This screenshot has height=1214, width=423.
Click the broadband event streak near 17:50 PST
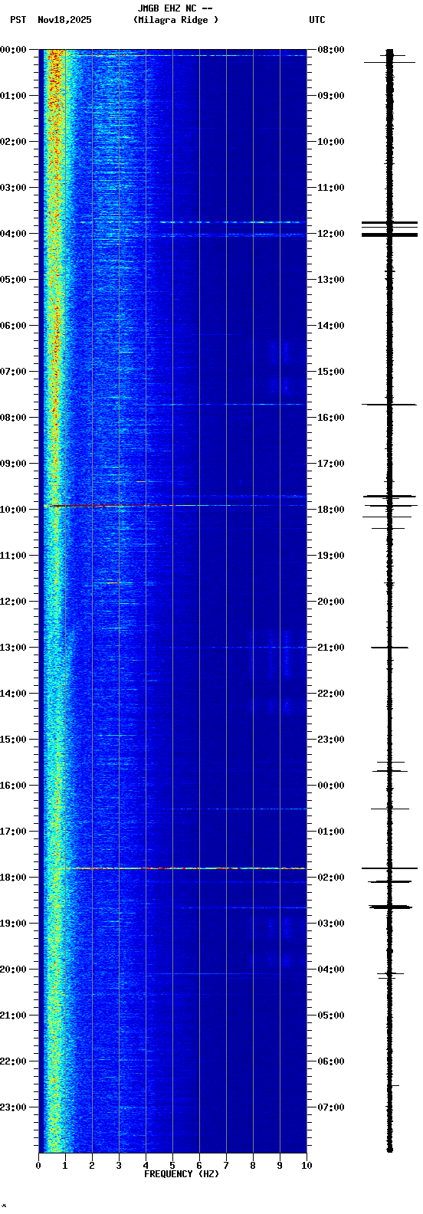coord(186,868)
